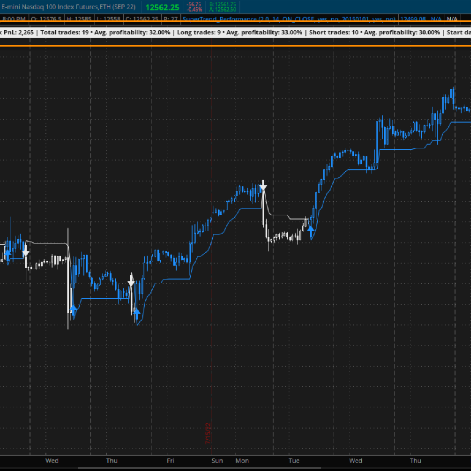Select the blue buy arrow after Wednesday's selloff

pos(74,310)
